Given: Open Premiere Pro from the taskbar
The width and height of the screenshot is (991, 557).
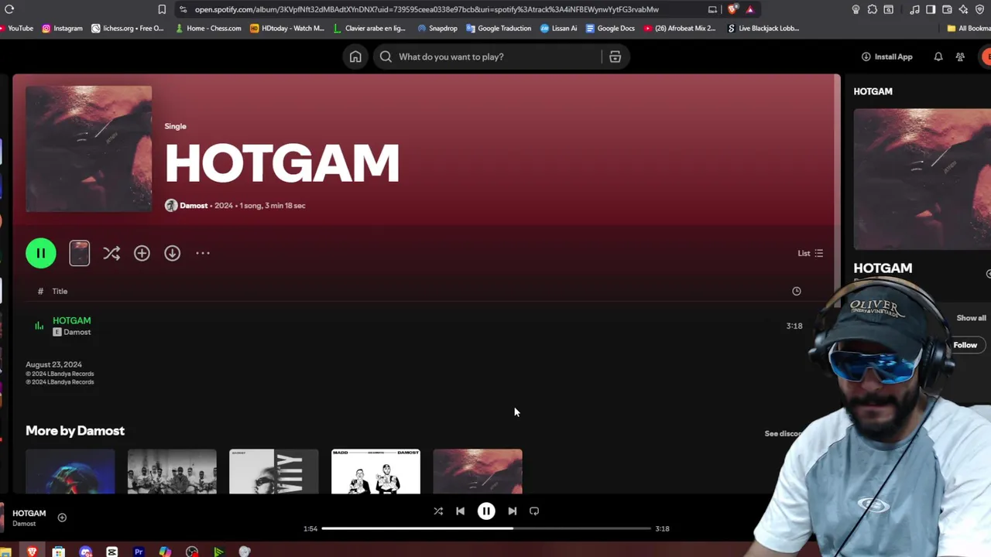Looking at the screenshot, I should [139, 552].
